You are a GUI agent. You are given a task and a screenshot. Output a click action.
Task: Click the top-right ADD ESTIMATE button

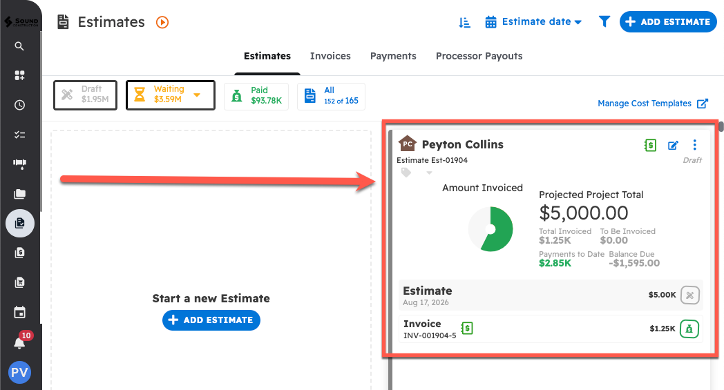coord(667,22)
